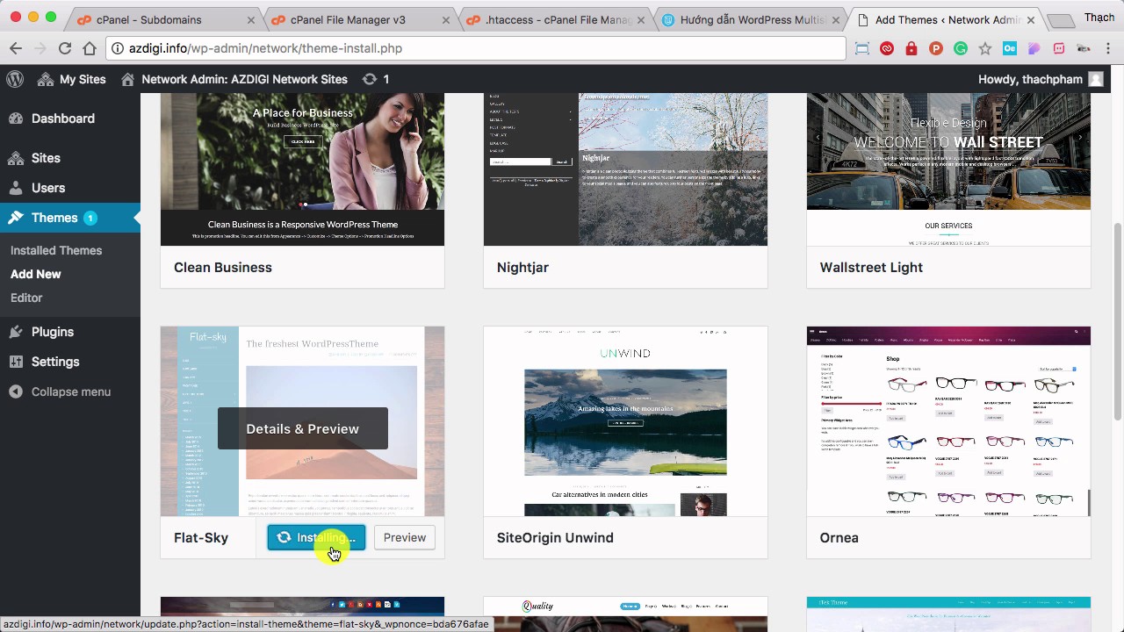Viewport: 1124px width, 632px height.
Task: Open a new browser tab
Action: click(x=1061, y=20)
